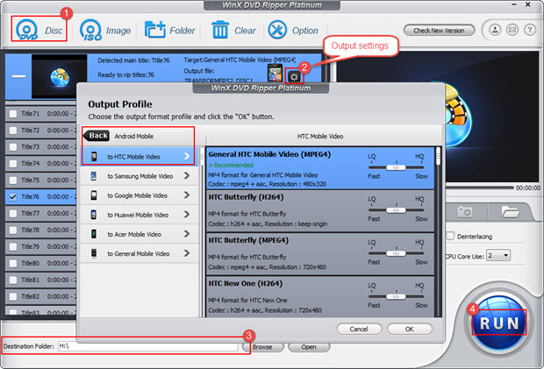Choose HTC New One (H264) profile
The image size is (544, 369).
pyautogui.click(x=320, y=296)
